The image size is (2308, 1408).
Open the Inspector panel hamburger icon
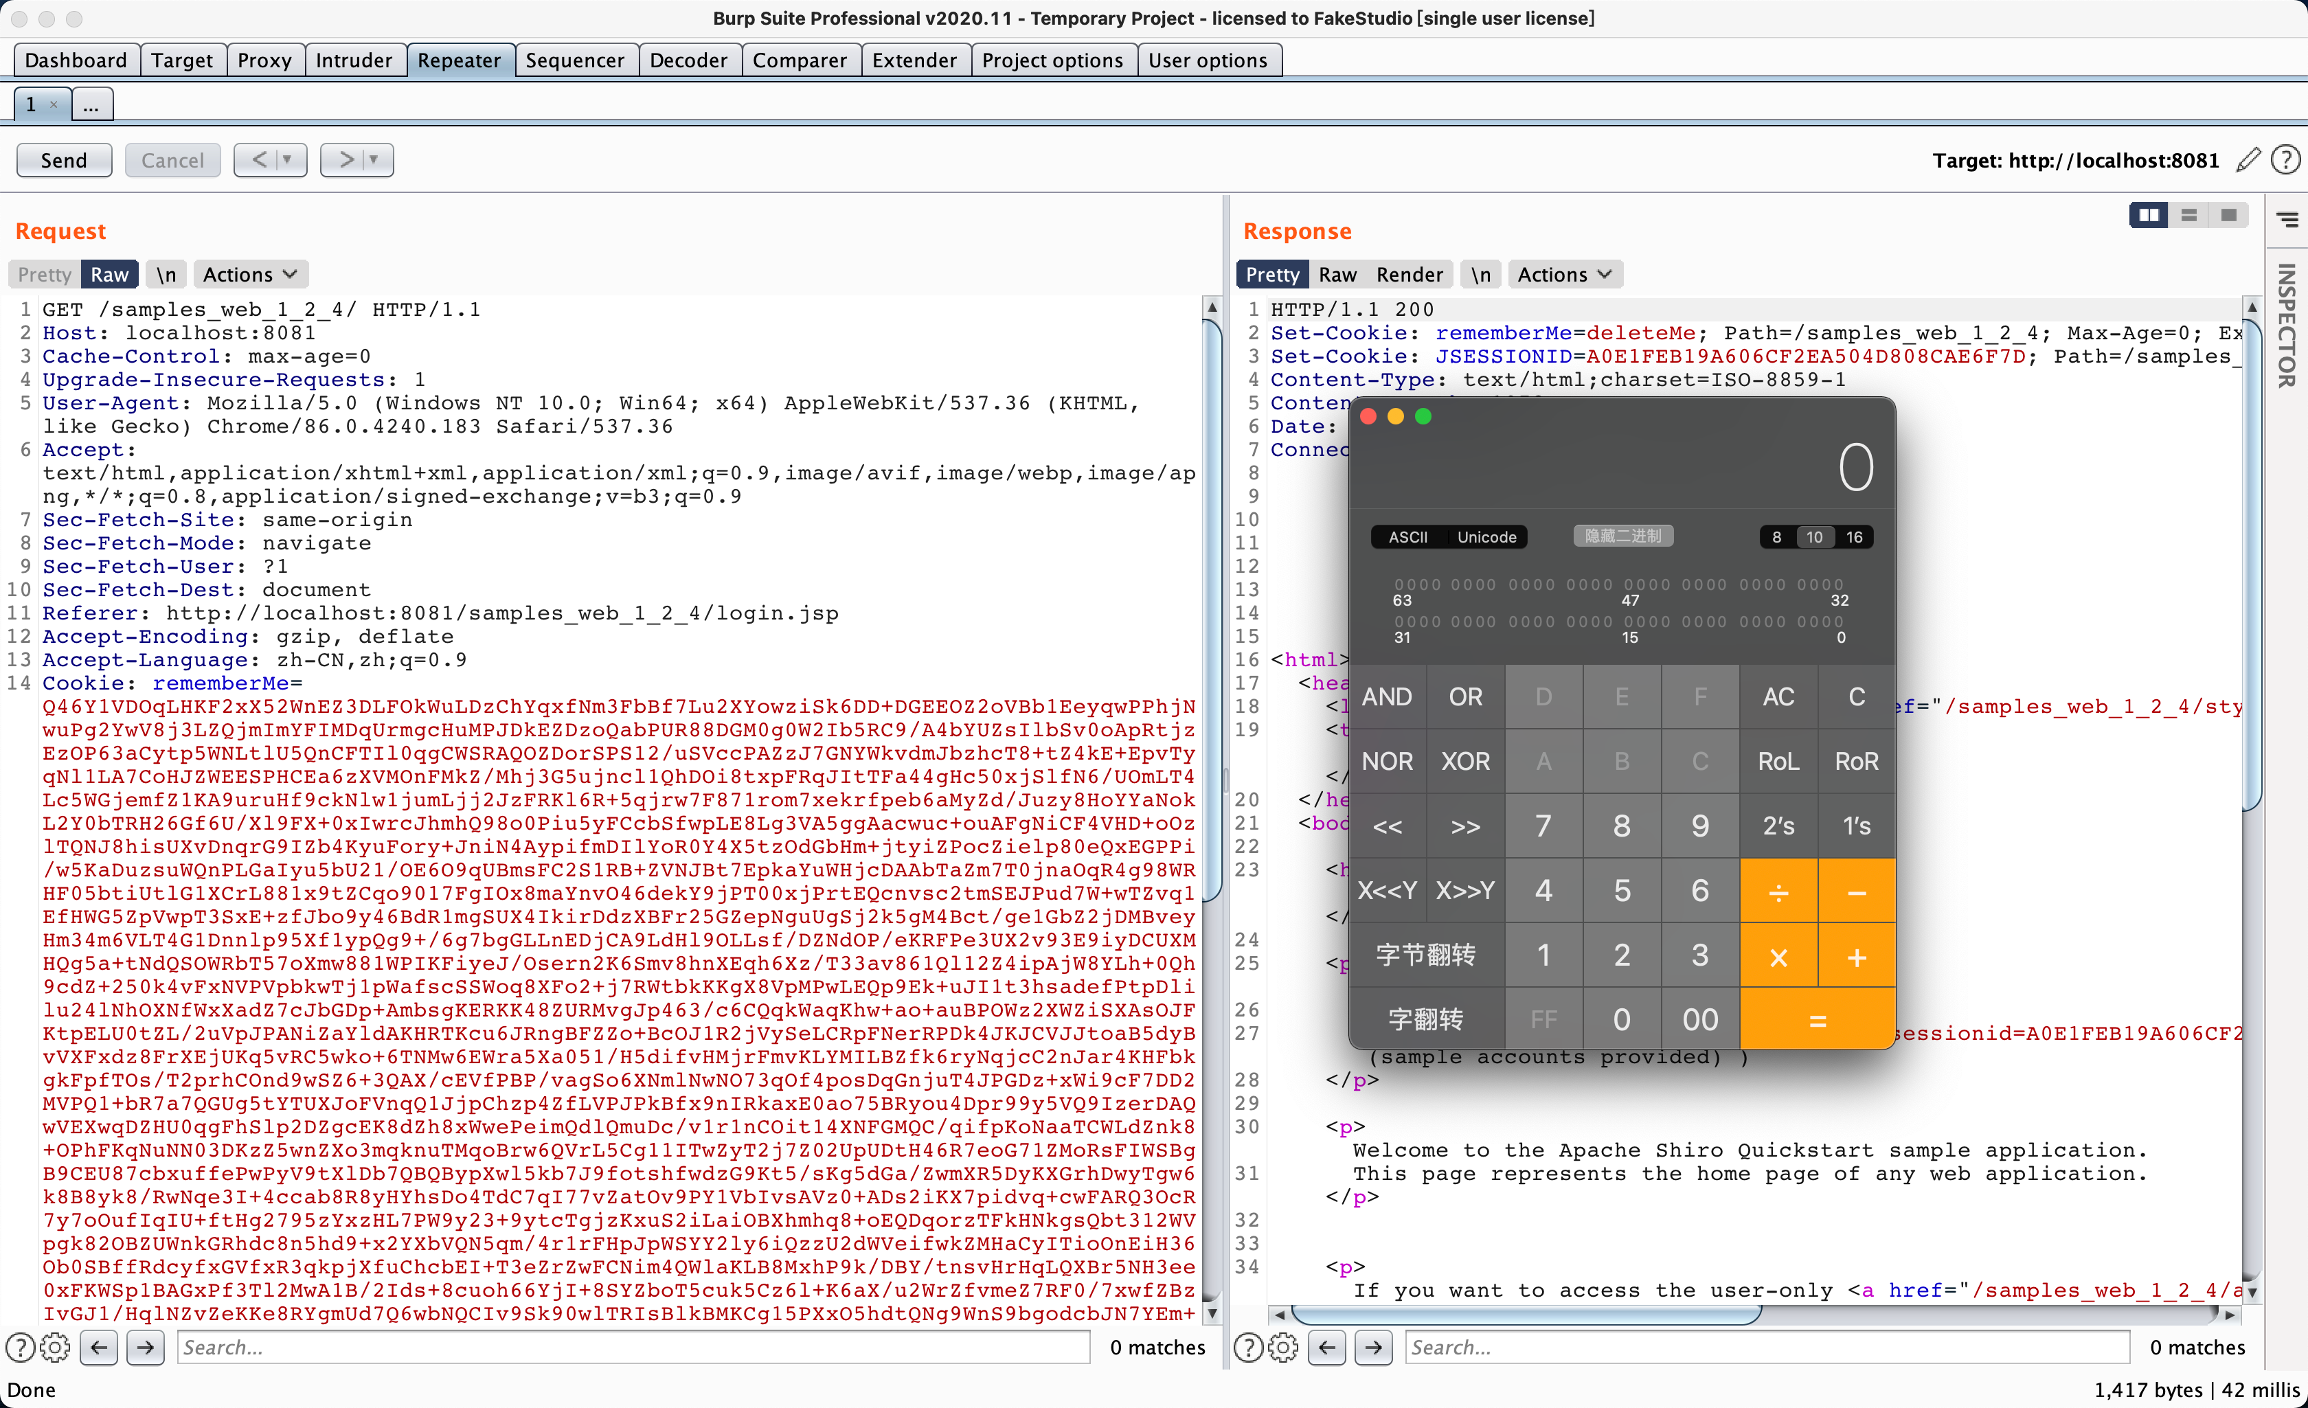2287,219
